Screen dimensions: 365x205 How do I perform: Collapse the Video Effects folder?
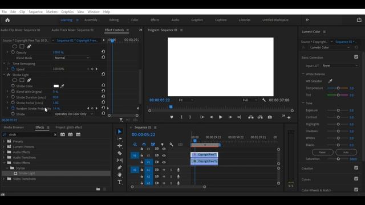[x=4, y=163]
